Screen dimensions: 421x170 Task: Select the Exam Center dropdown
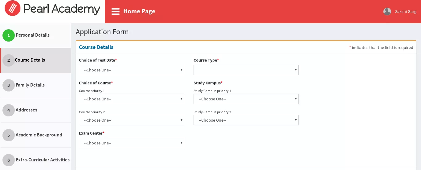pos(132,143)
